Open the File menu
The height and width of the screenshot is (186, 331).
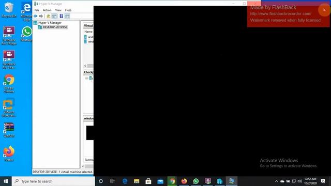[37, 10]
